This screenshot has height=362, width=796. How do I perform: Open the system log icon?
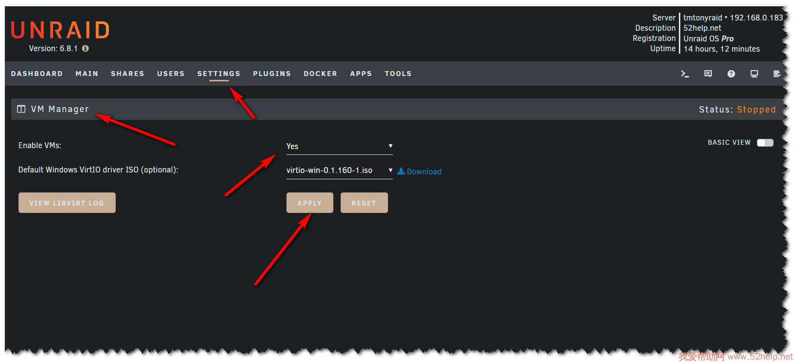[x=777, y=74]
